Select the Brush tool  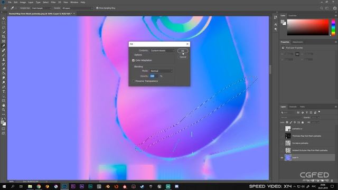pos(4,55)
